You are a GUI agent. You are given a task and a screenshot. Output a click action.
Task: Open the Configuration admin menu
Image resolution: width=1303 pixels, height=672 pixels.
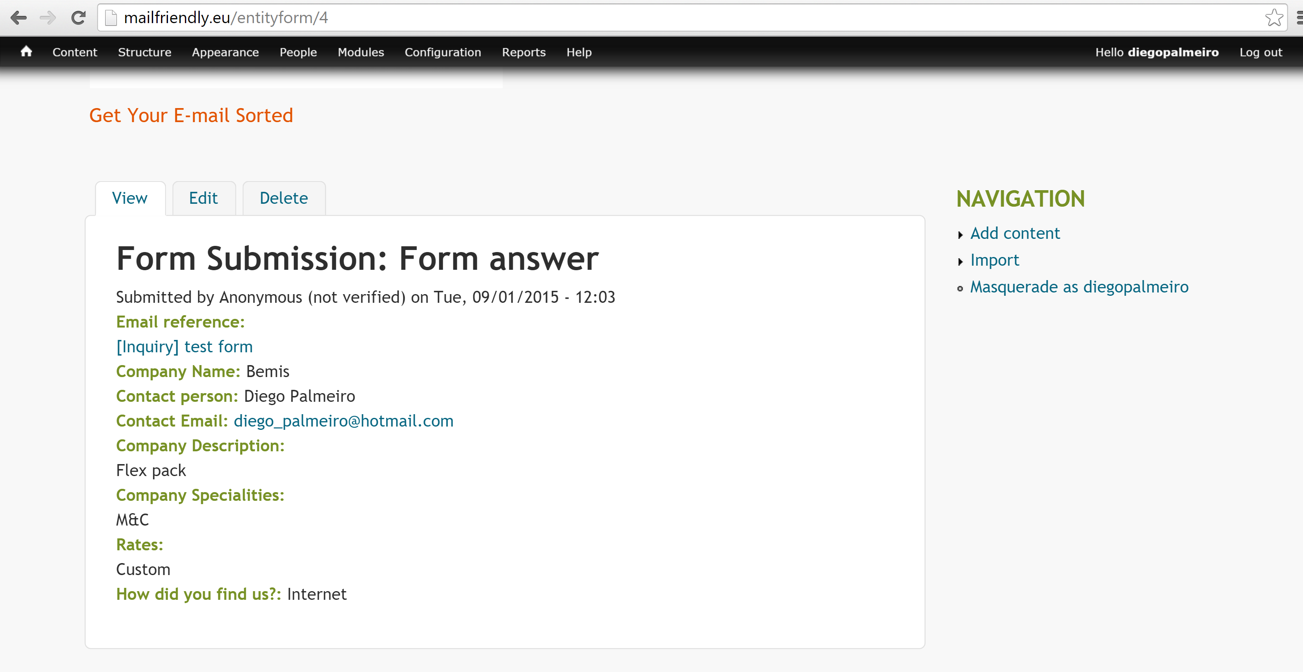tap(442, 52)
